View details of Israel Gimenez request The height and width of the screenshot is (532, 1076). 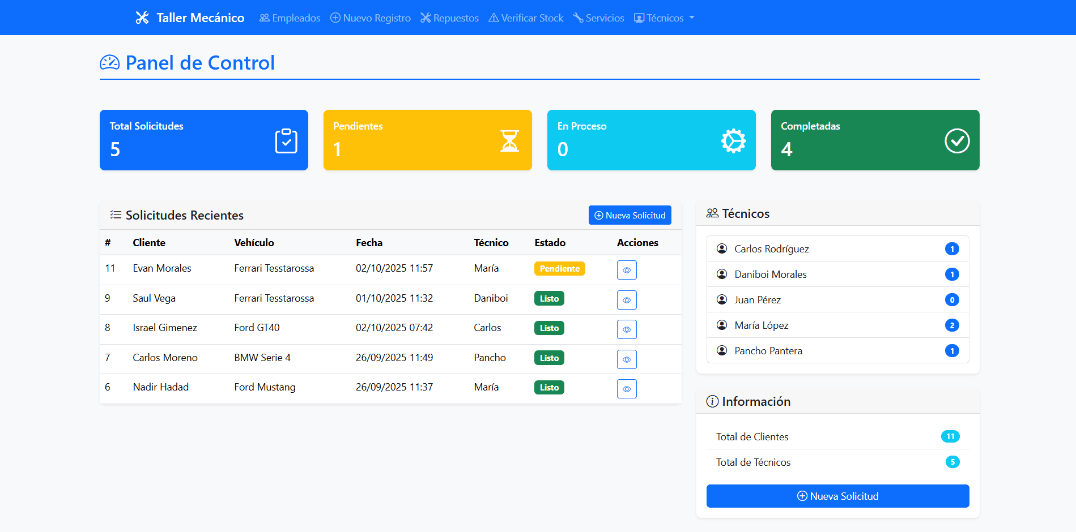[627, 329]
